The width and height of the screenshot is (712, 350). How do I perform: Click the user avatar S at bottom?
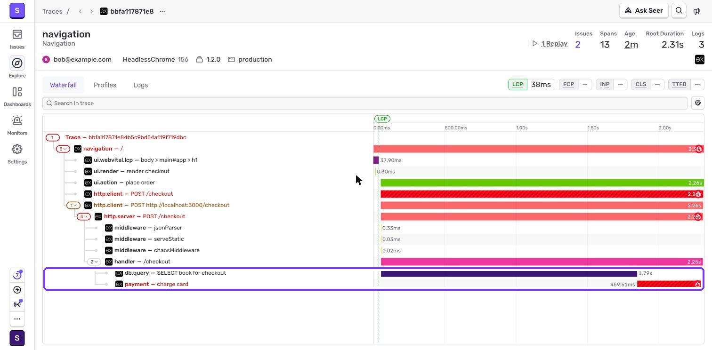coord(17,338)
